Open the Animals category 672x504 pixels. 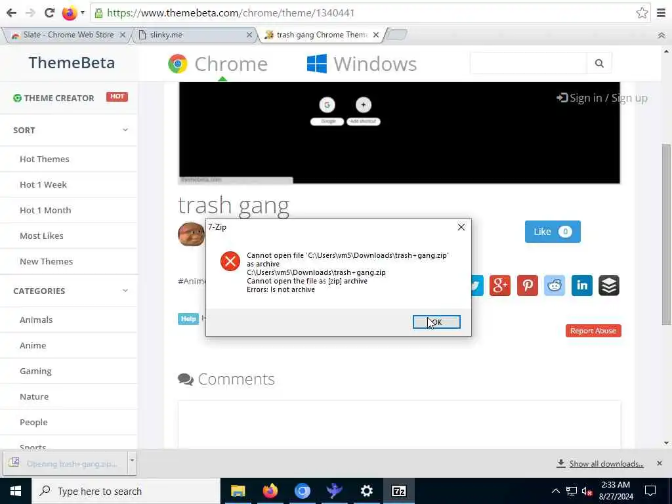click(x=36, y=320)
